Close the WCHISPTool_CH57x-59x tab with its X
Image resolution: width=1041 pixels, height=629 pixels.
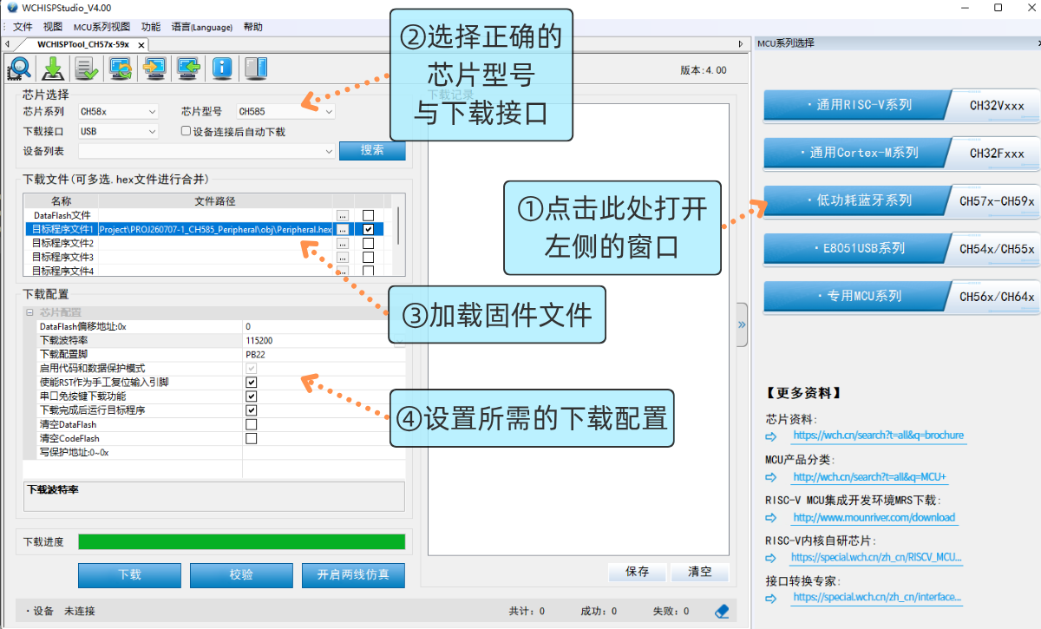[141, 44]
